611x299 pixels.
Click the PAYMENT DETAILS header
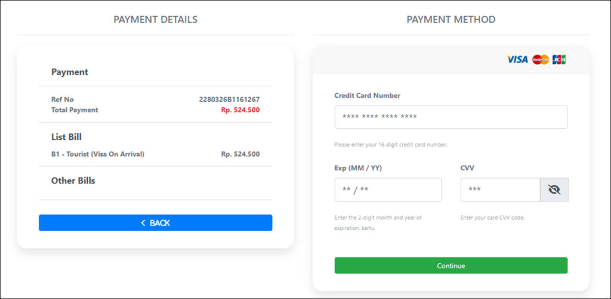pyautogui.click(x=155, y=20)
